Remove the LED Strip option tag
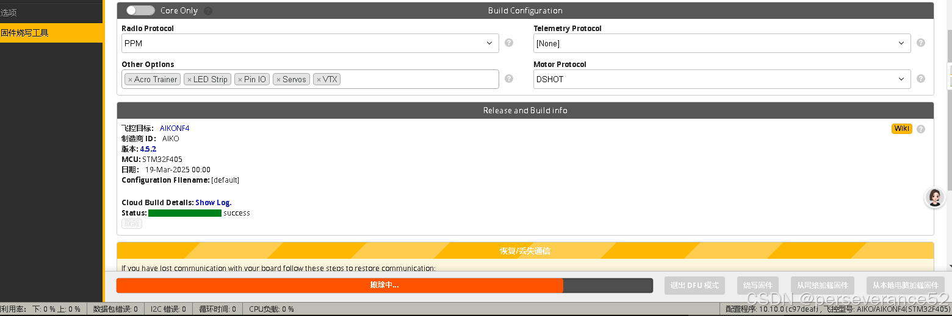 tap(189, 80)
